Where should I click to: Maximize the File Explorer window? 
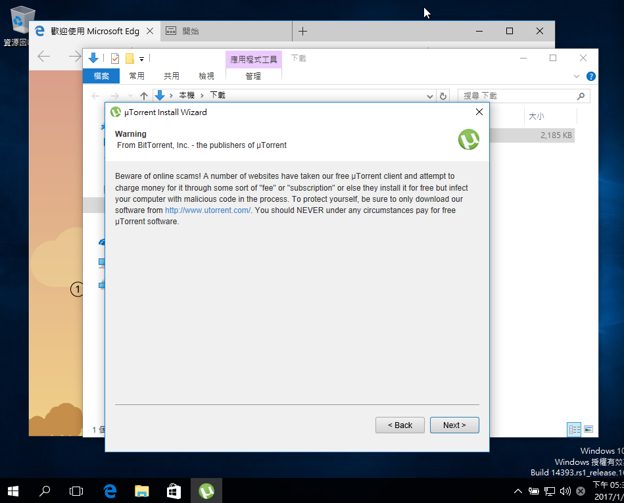[x=553, y=58]
